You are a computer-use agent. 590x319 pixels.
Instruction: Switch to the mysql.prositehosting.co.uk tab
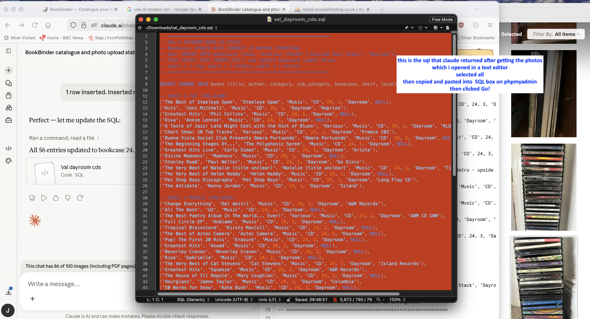[x=333, y=9]
